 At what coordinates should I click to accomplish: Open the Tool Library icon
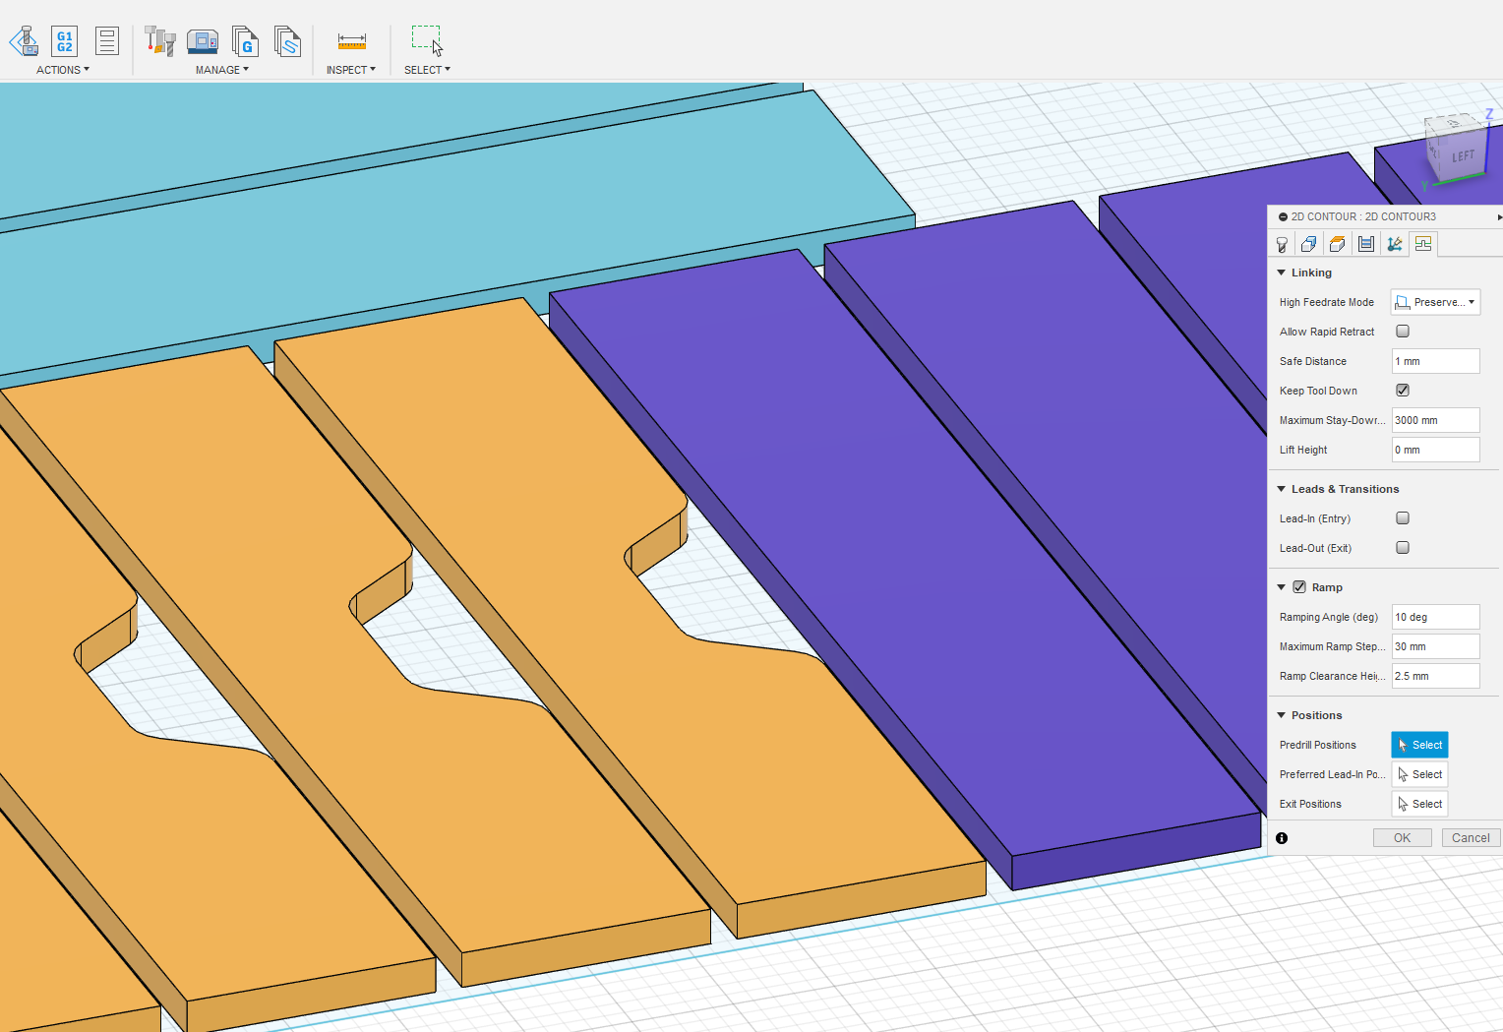pos(159,41)
